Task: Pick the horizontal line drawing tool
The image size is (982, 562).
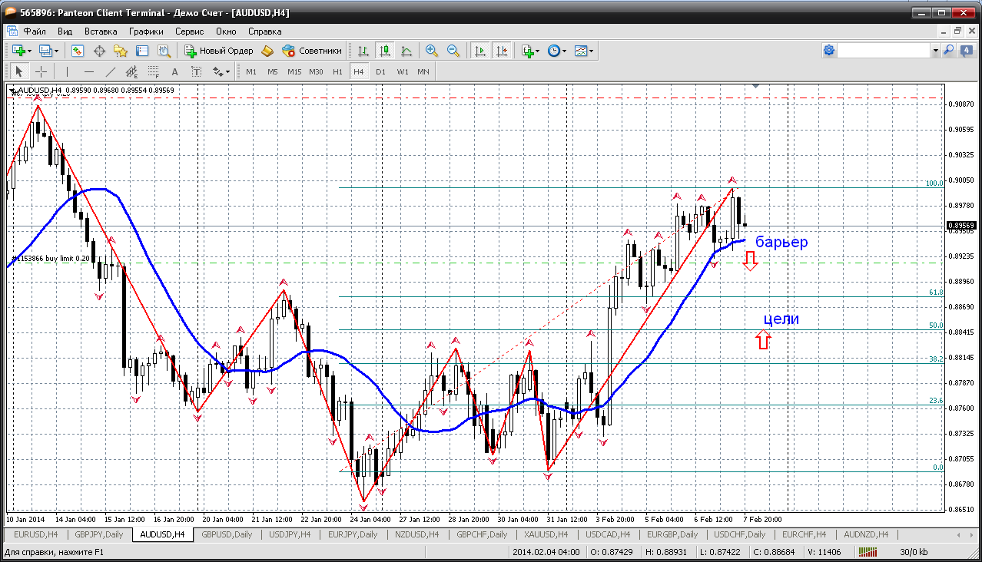Action: (x=88, y=71)
